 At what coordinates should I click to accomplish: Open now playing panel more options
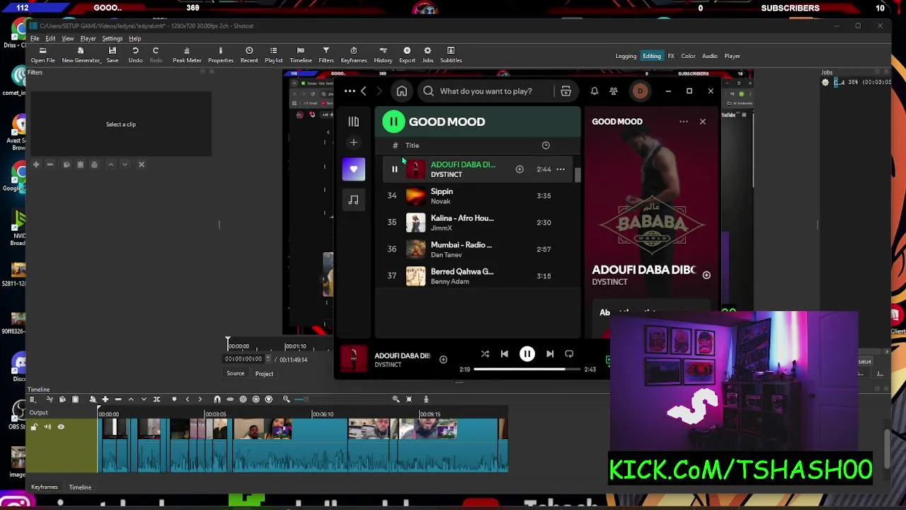[x=684, y=122]
